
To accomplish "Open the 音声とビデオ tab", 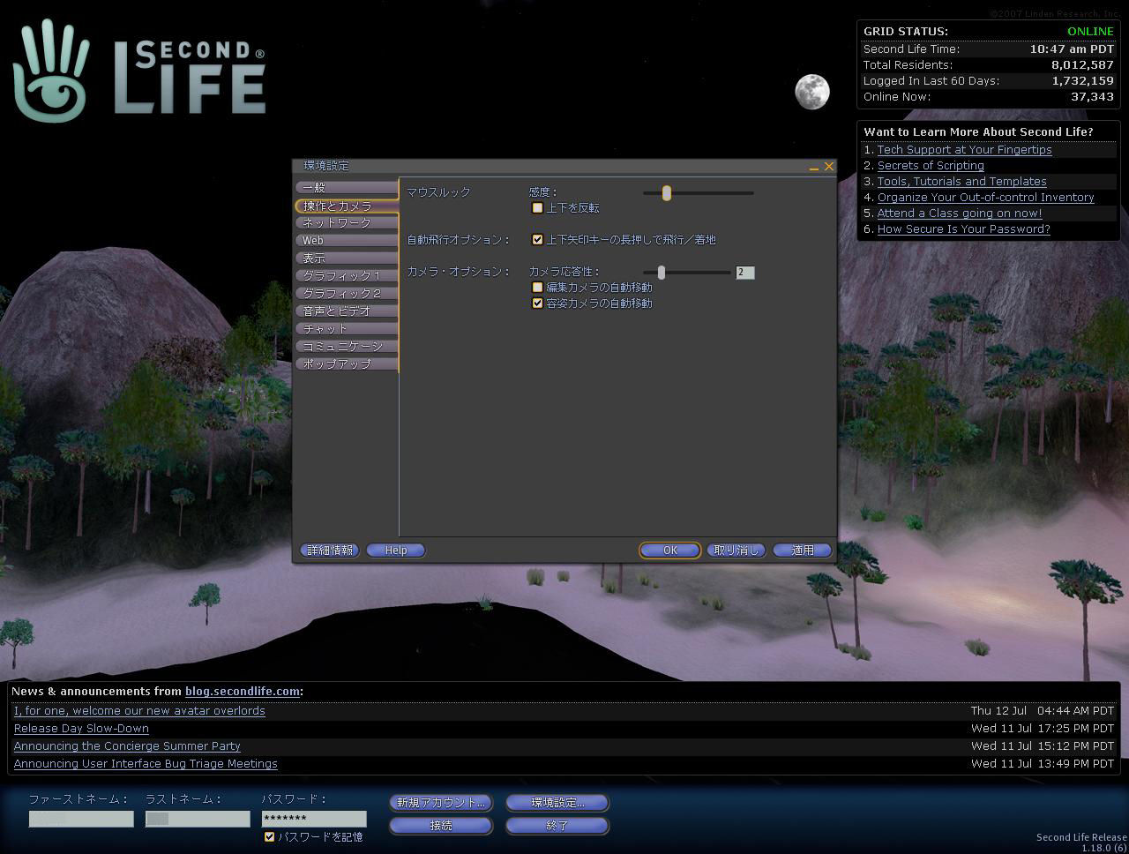I will coord(347,311).
